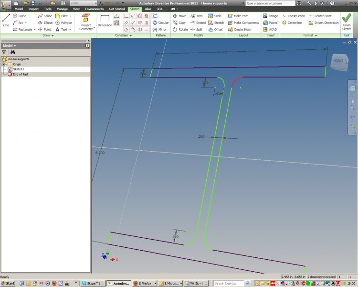Click the Dimension tool
Viewport: 358px width, 287px height.
tap(105, 21)
